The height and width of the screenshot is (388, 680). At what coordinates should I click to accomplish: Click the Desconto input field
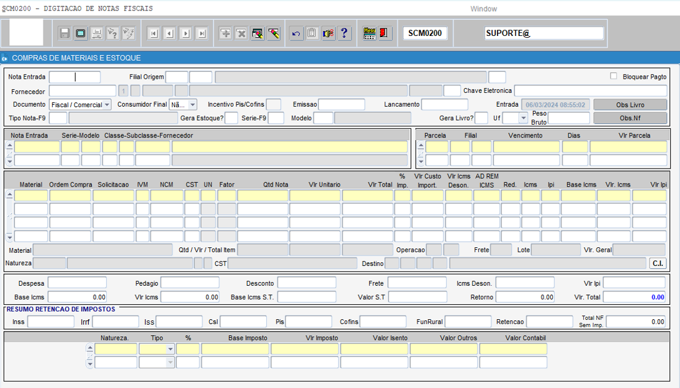click(x=306, y=283)
